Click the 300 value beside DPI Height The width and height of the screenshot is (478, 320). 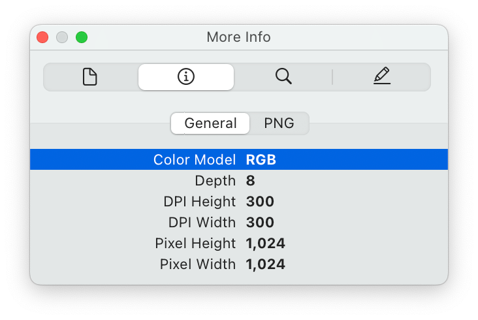pyautogui.click(x=260, y=201)
